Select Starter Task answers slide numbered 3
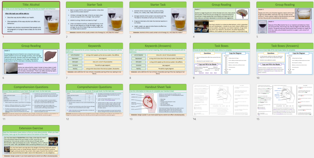The width and height of the screenshot is (314, 158). [x=158, y=18]
